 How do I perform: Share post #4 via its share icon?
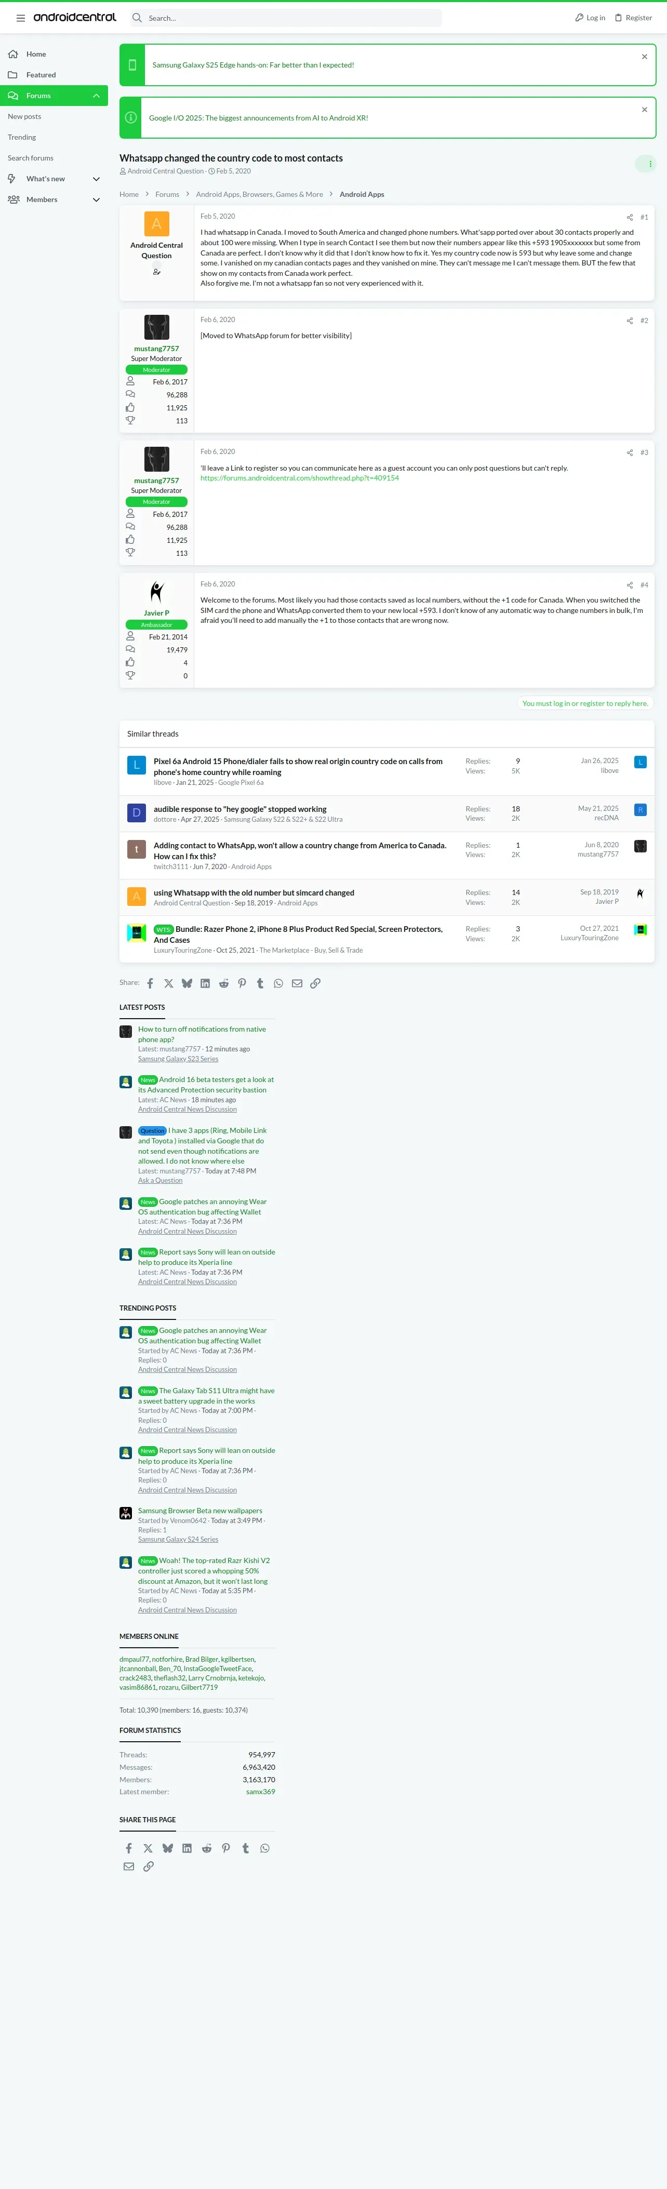pyautogui.click(x=630, y=585)
